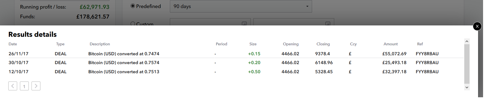The image size is (485, 105).
Task: Open the custom end date calendar
Action: point(328,24)
